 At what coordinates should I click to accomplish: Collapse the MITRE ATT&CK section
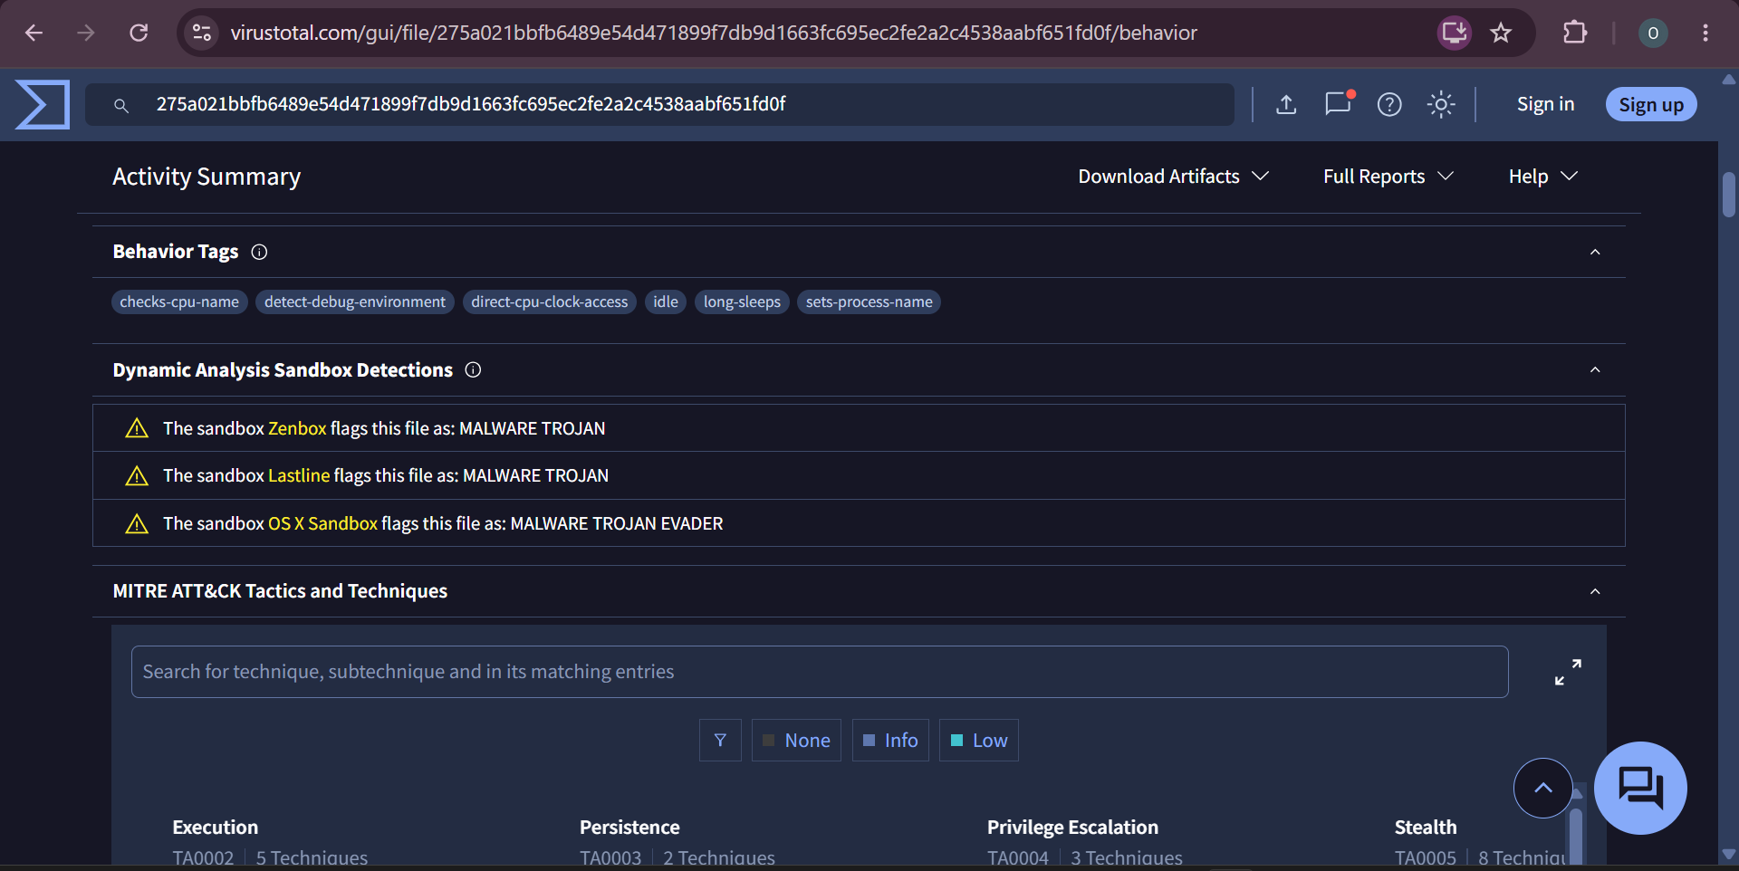tap(1595, 591)
